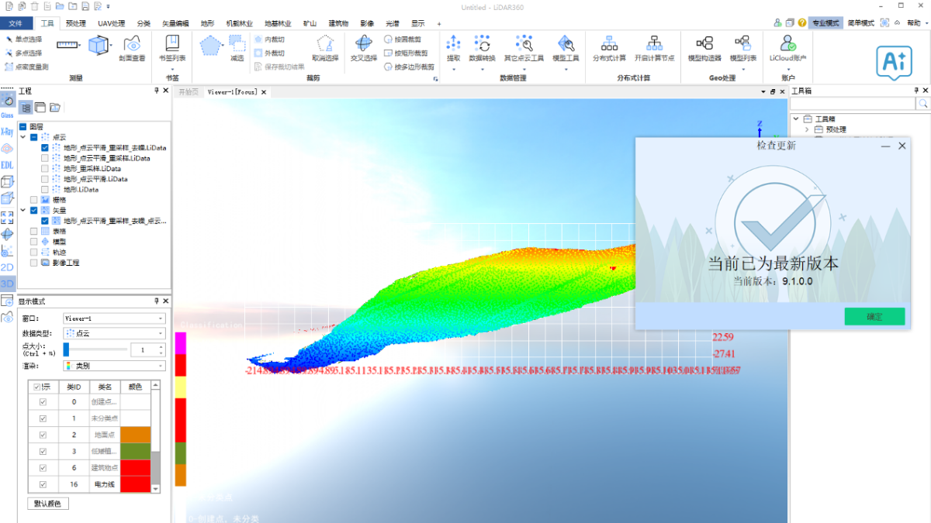Click the 取消选择 tool
This screenshot has height=523, width=931.
tap(325, 48)
